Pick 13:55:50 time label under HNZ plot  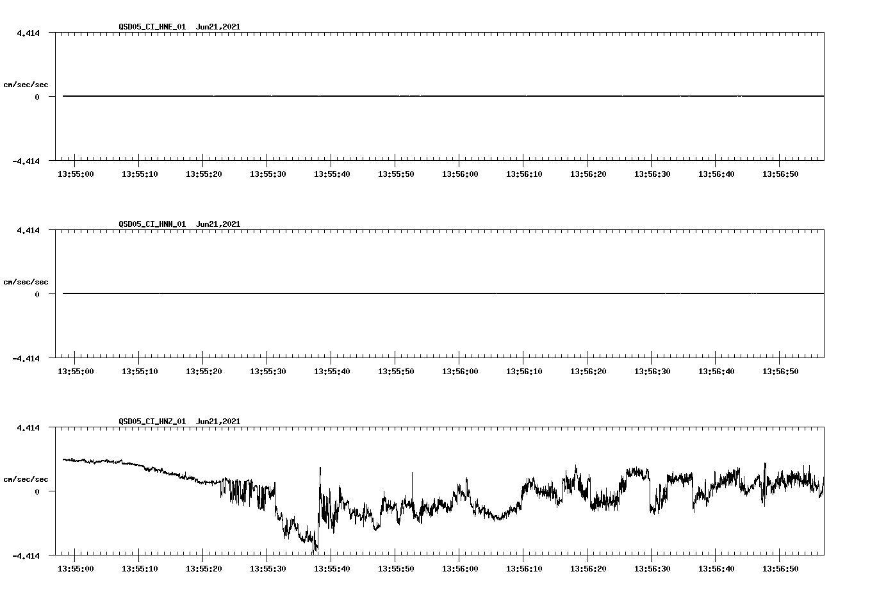(396, 569)
